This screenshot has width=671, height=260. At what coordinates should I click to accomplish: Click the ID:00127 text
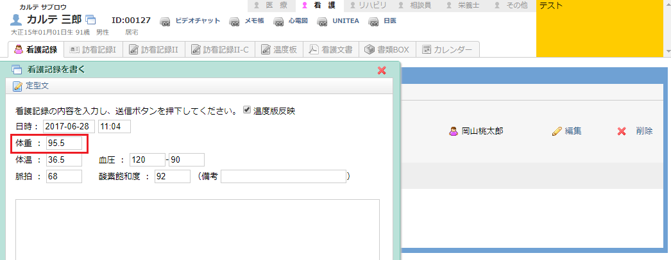click(x=131, y=20)
